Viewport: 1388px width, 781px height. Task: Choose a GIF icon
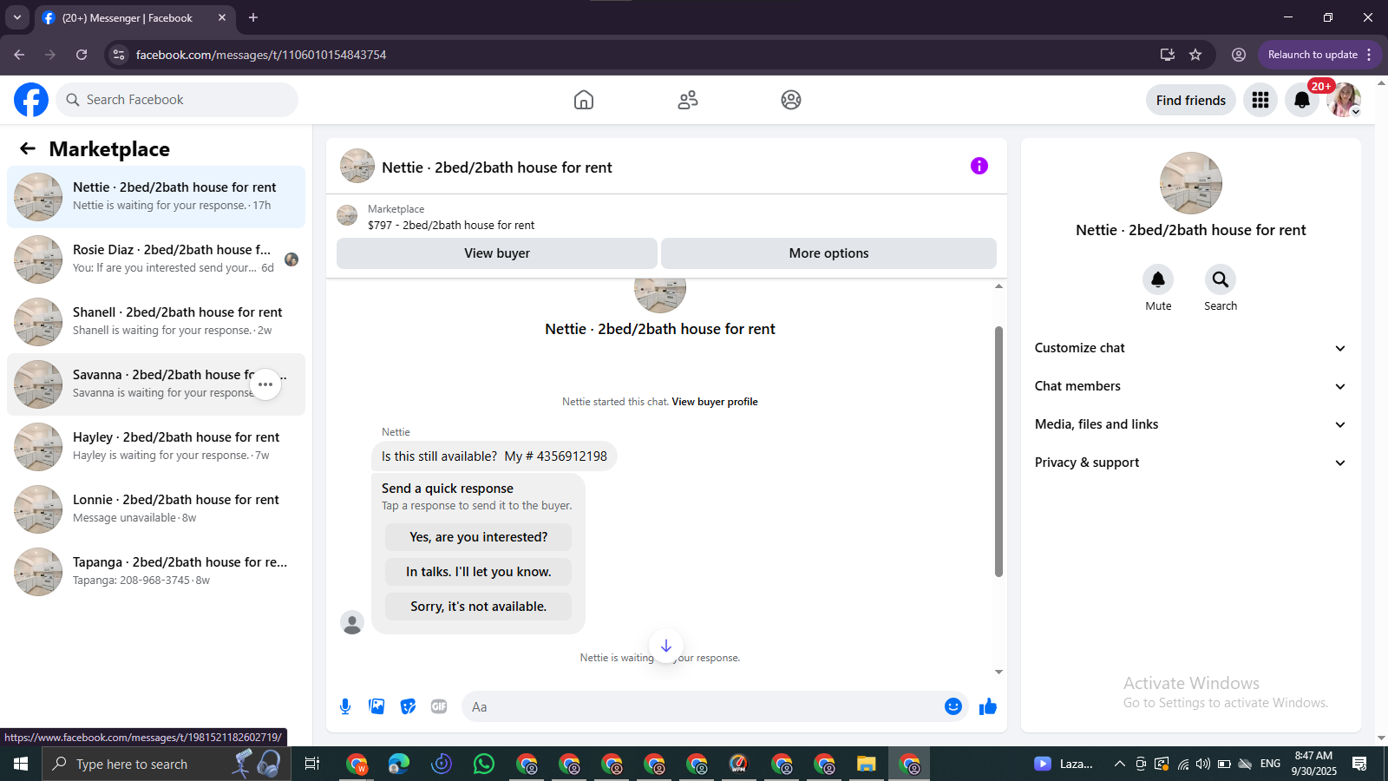(x=439, y=706)
